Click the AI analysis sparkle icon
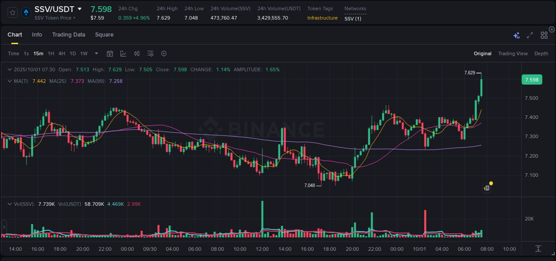 pos(516,34)
